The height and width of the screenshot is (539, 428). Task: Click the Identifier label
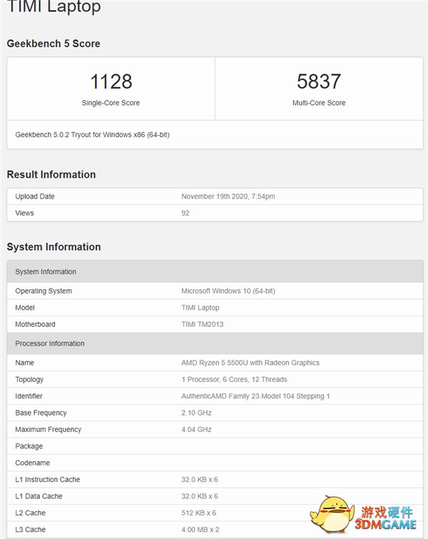[x=29, y=396]
